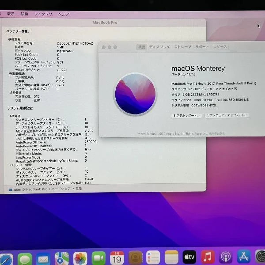The image size is (265, 265).
Task: Click cycle count value 515
Action: [x=37, y=96]
